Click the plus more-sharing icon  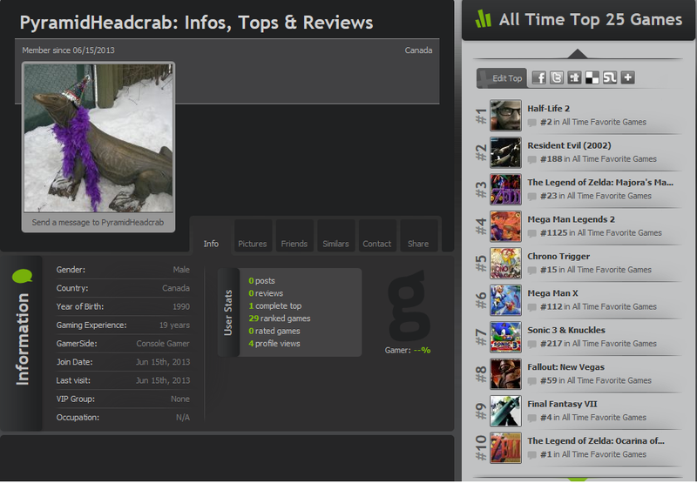click(x=627, y=77)
